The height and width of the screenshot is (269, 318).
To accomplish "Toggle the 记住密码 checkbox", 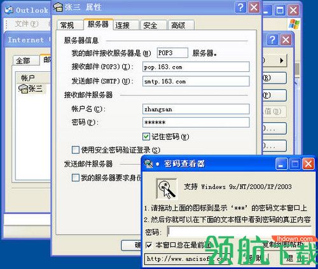I will [146, 137].
